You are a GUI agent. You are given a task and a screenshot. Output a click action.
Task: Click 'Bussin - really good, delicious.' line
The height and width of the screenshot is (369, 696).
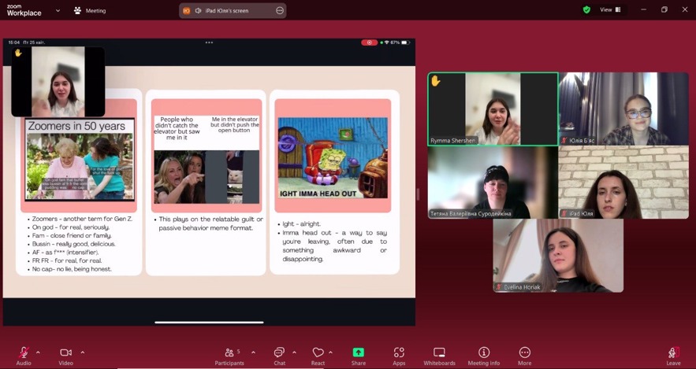(73, 244)
